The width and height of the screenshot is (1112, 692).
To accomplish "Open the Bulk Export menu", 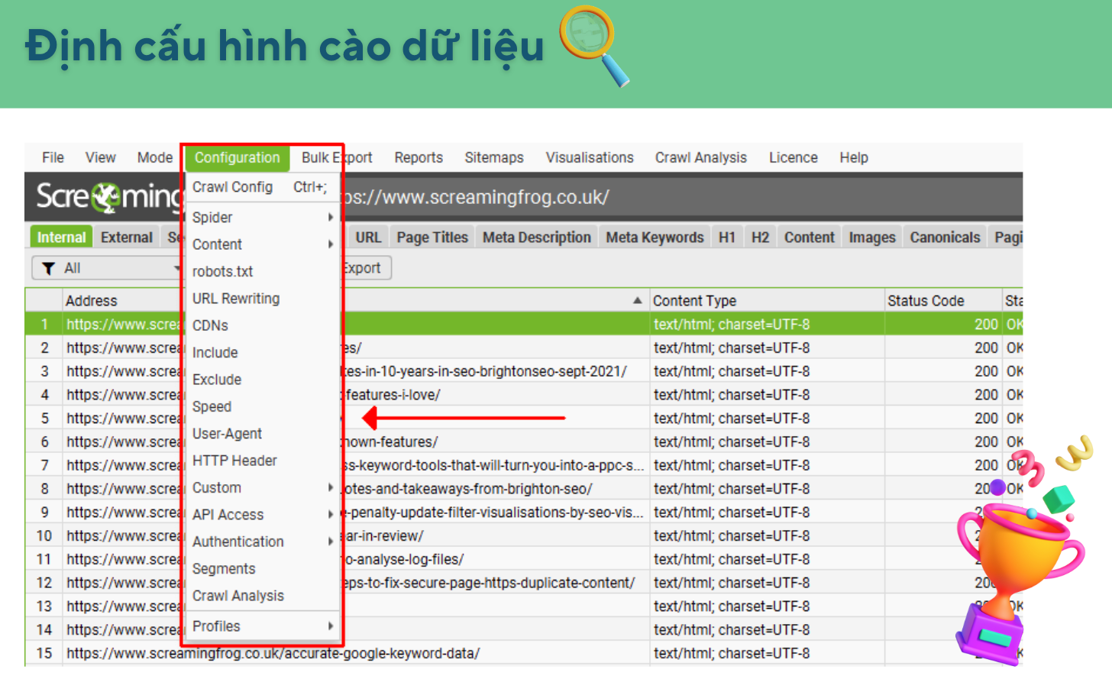I will [x=337, y=157].
